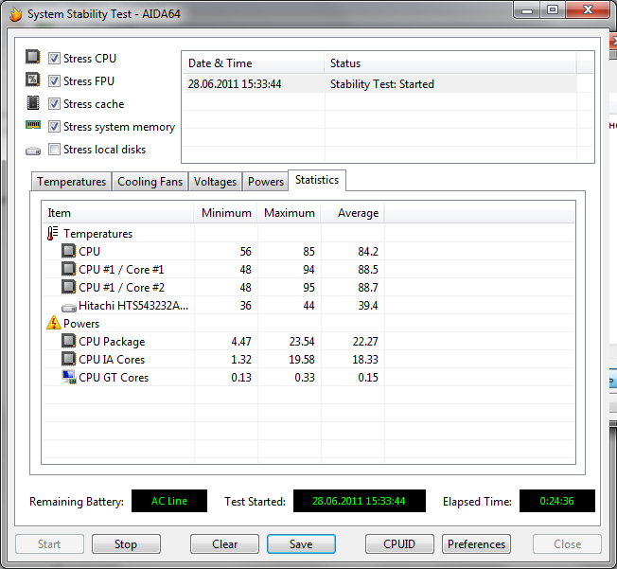This screenshot has width=617, height=569.
Task: Click the CPU Package maximum value 23.54
Action: point(302,342)
